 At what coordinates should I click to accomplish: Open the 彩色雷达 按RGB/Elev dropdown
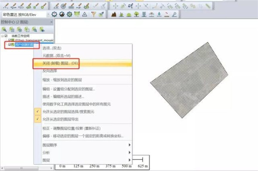pyautogui.click(x=48, y=15)
